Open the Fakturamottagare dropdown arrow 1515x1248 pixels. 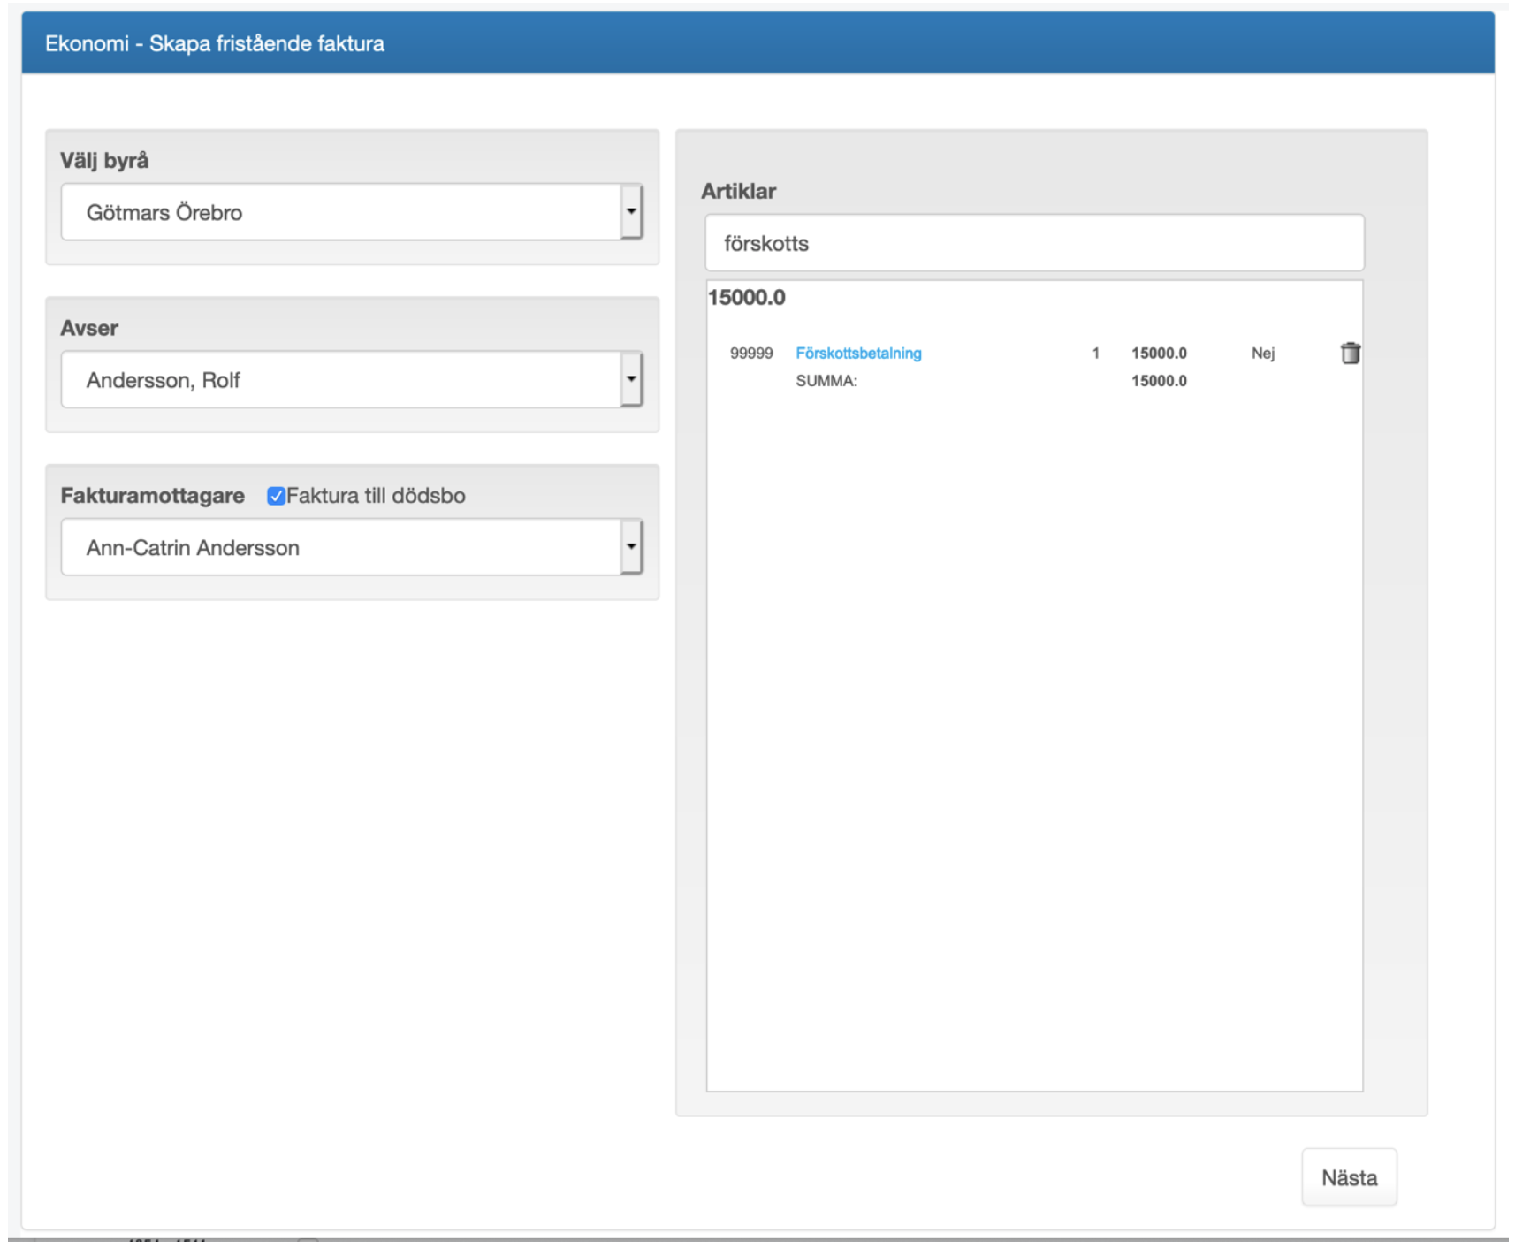pyautogui.click(x=630, y=547)
